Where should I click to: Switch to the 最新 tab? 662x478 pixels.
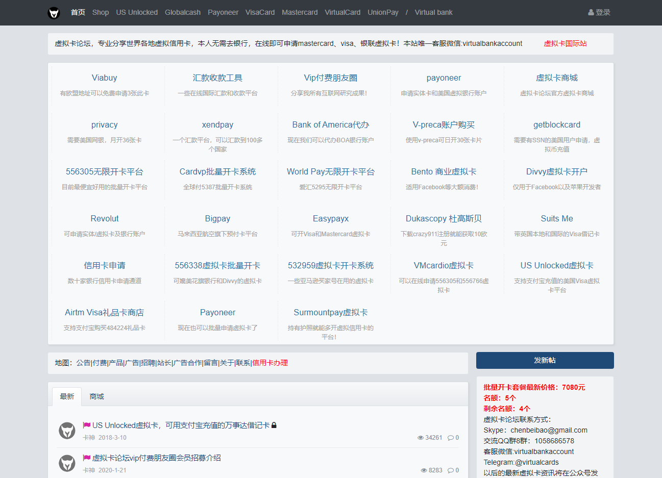click(x=67, y=396)
